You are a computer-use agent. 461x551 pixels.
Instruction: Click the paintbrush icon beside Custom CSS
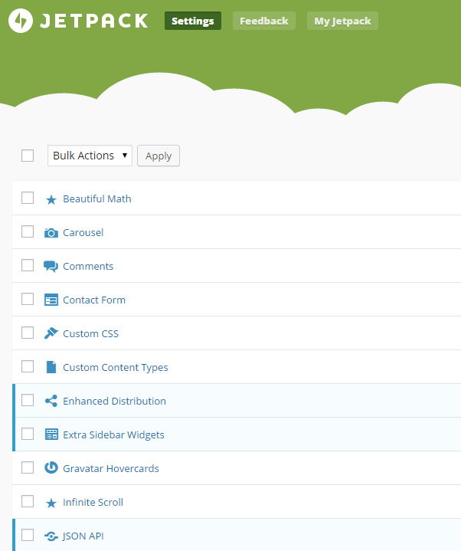pyautogui.click(x=51, y=333)
